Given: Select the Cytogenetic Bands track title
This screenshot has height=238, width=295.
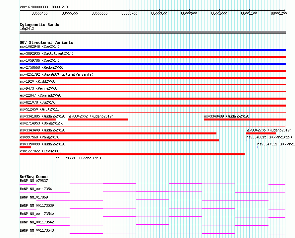Looking at the screenshot, I should [39, 25].
